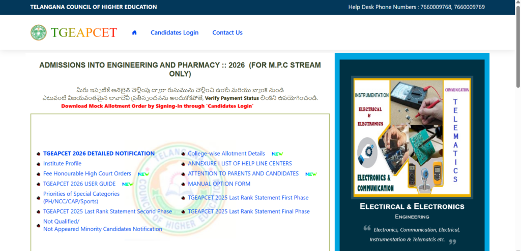521x251 pixels.
Task: Click NEW badge beside TGEAPCET 2026 USER GUIDE
Action: pos(128,184)
